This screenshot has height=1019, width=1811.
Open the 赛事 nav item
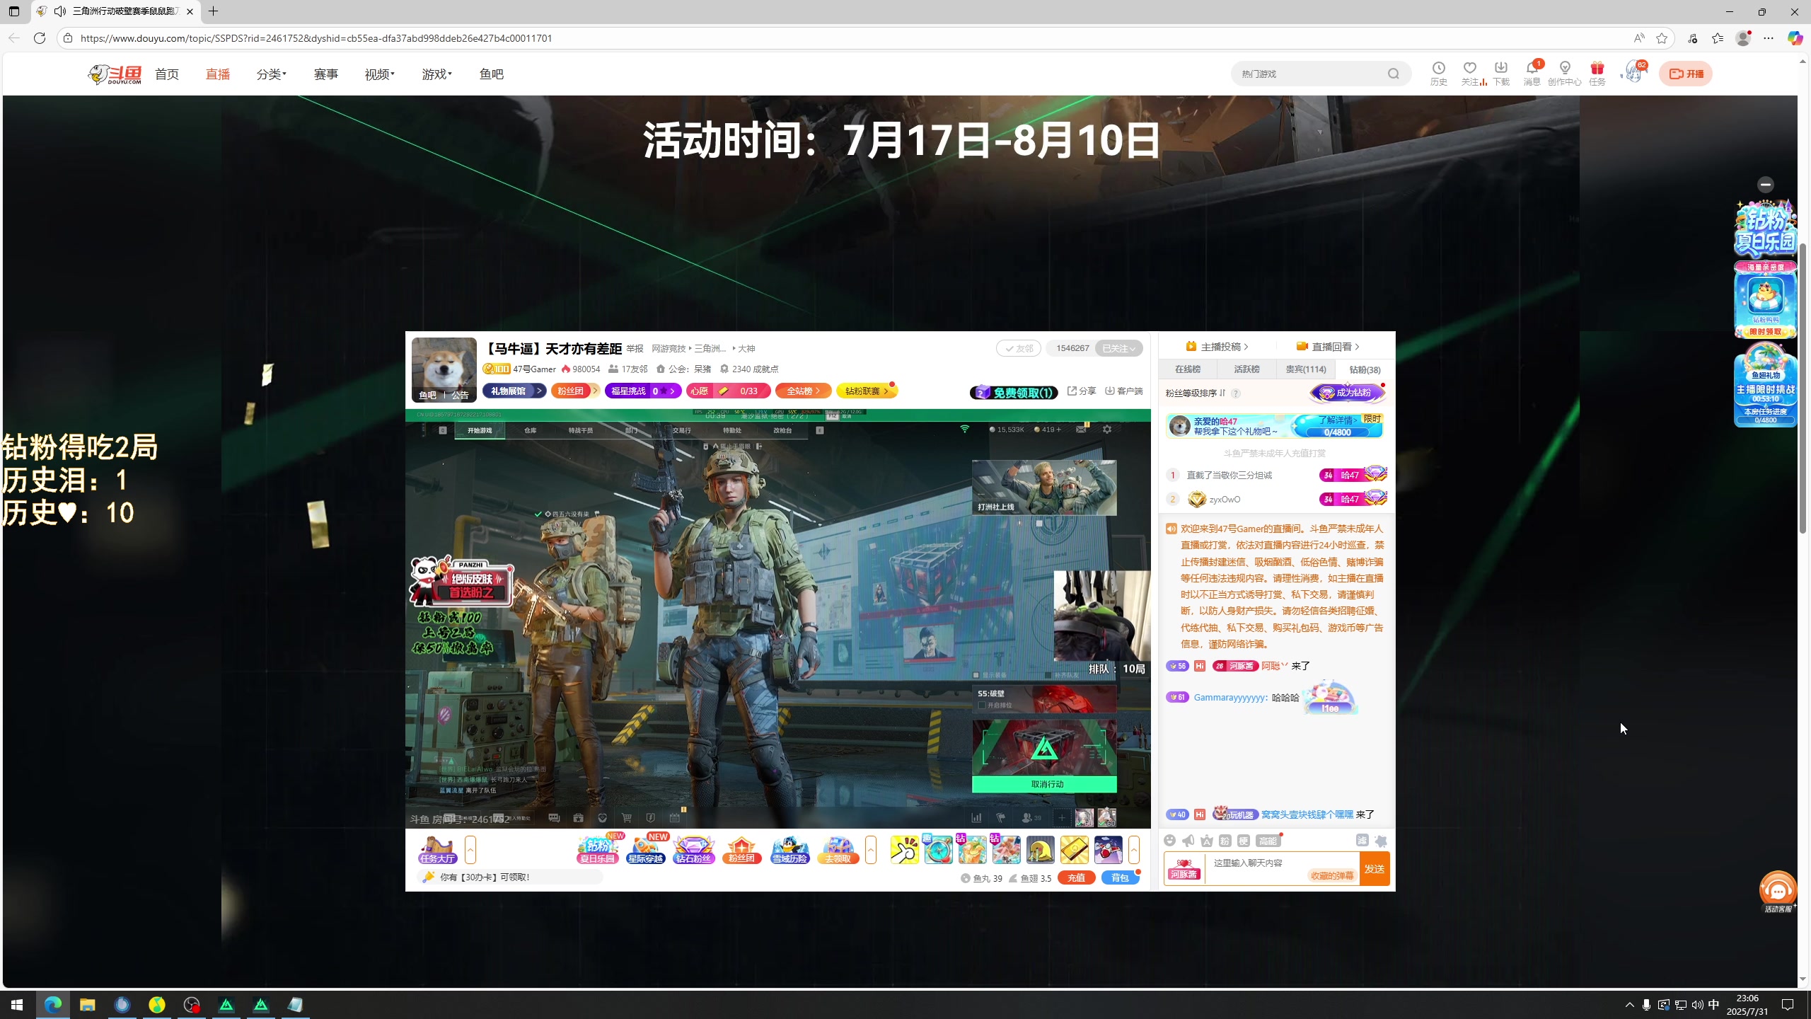pyautogui.click(x=326, y=74)
